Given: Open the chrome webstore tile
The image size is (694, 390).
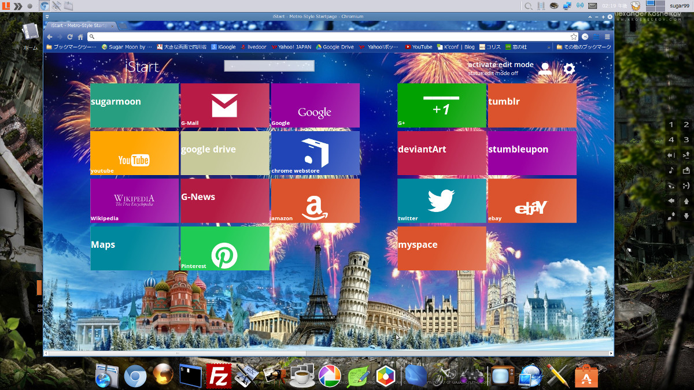Looking at the screenshot, I should pos(315,153).
